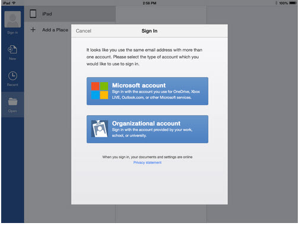
Task: Cancel the Sign In dialog
Action: click(x=84, y=31)
